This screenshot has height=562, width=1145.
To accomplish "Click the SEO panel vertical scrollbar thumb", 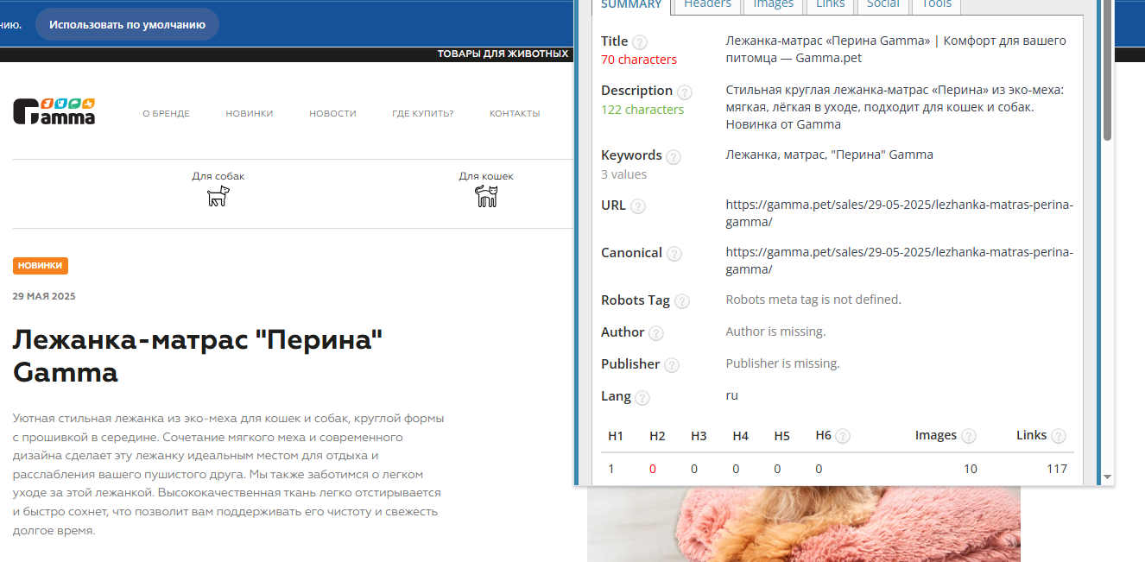I will pyautogui.click(x=1107, y=70).
